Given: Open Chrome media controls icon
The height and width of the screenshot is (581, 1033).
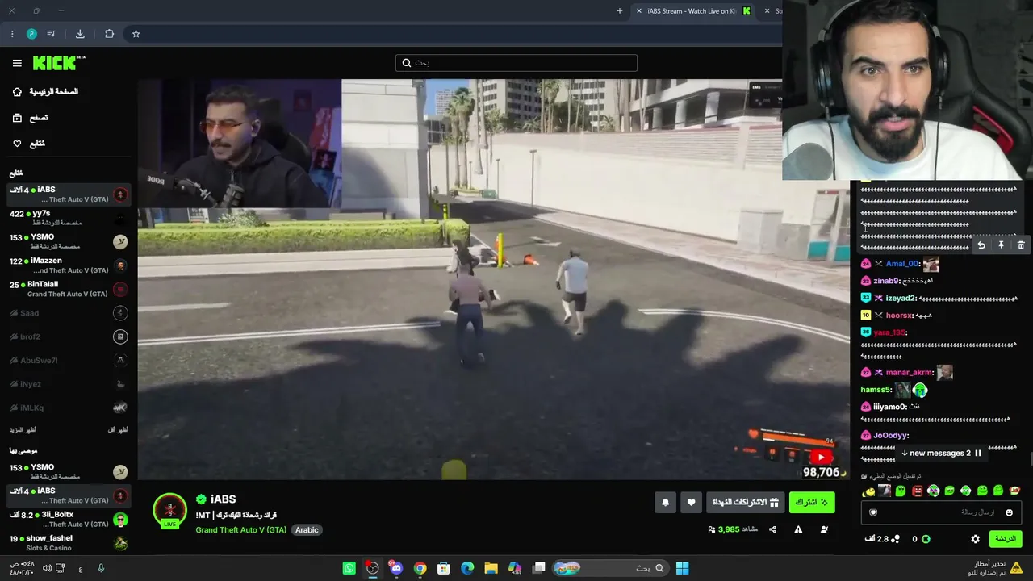Looking at the screenshot, I should 52,34.
